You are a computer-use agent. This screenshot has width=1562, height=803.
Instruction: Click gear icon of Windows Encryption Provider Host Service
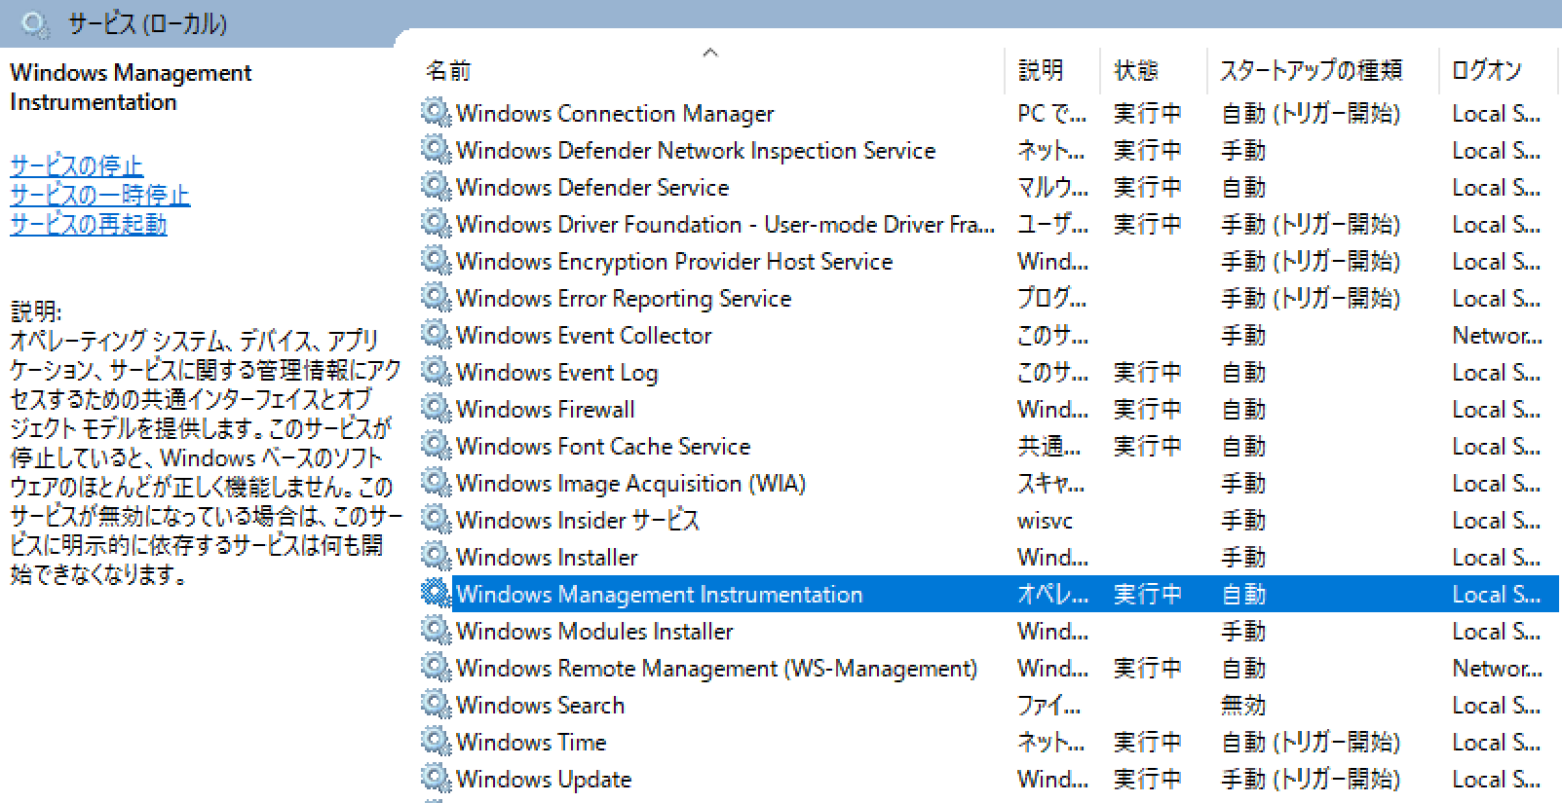(436, 261)
